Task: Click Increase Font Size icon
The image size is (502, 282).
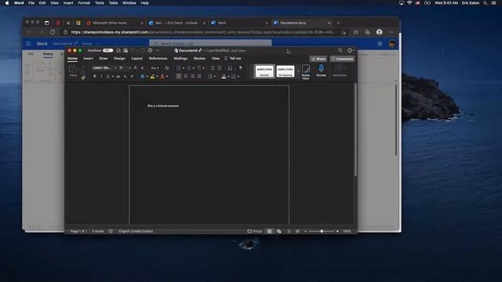Action: pos(136,68)
